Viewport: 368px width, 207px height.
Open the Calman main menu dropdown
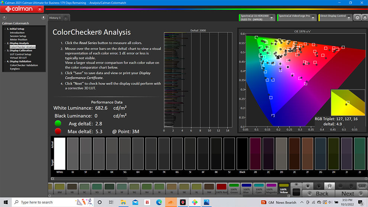point(40,9)
